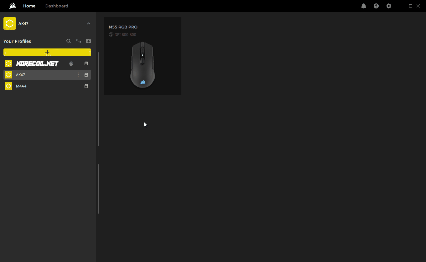Close the iCUE window
Screen dimensions: 426x262
[x=418, y=6]
